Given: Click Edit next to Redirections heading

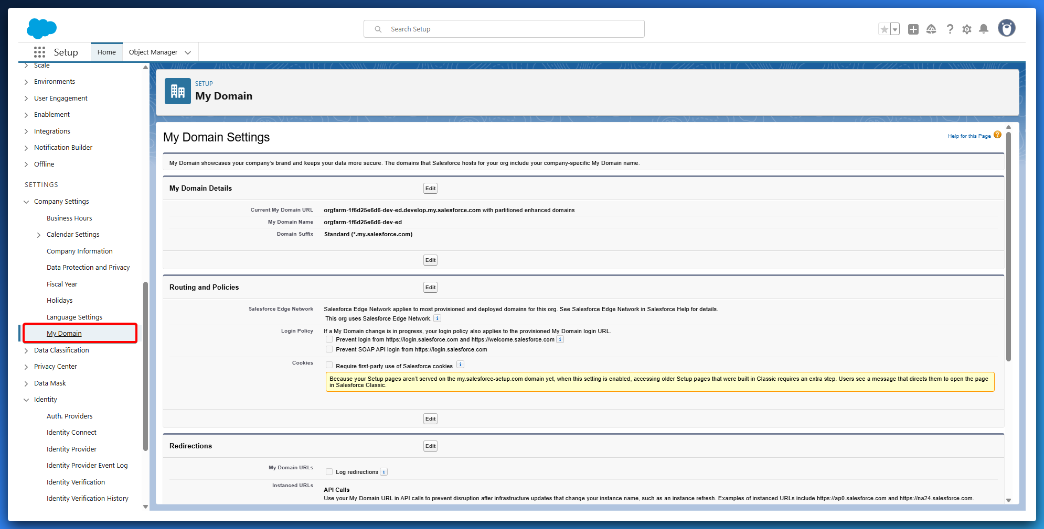Looking at the screenshot, I should pyautogui.click(x=431, y=446).
